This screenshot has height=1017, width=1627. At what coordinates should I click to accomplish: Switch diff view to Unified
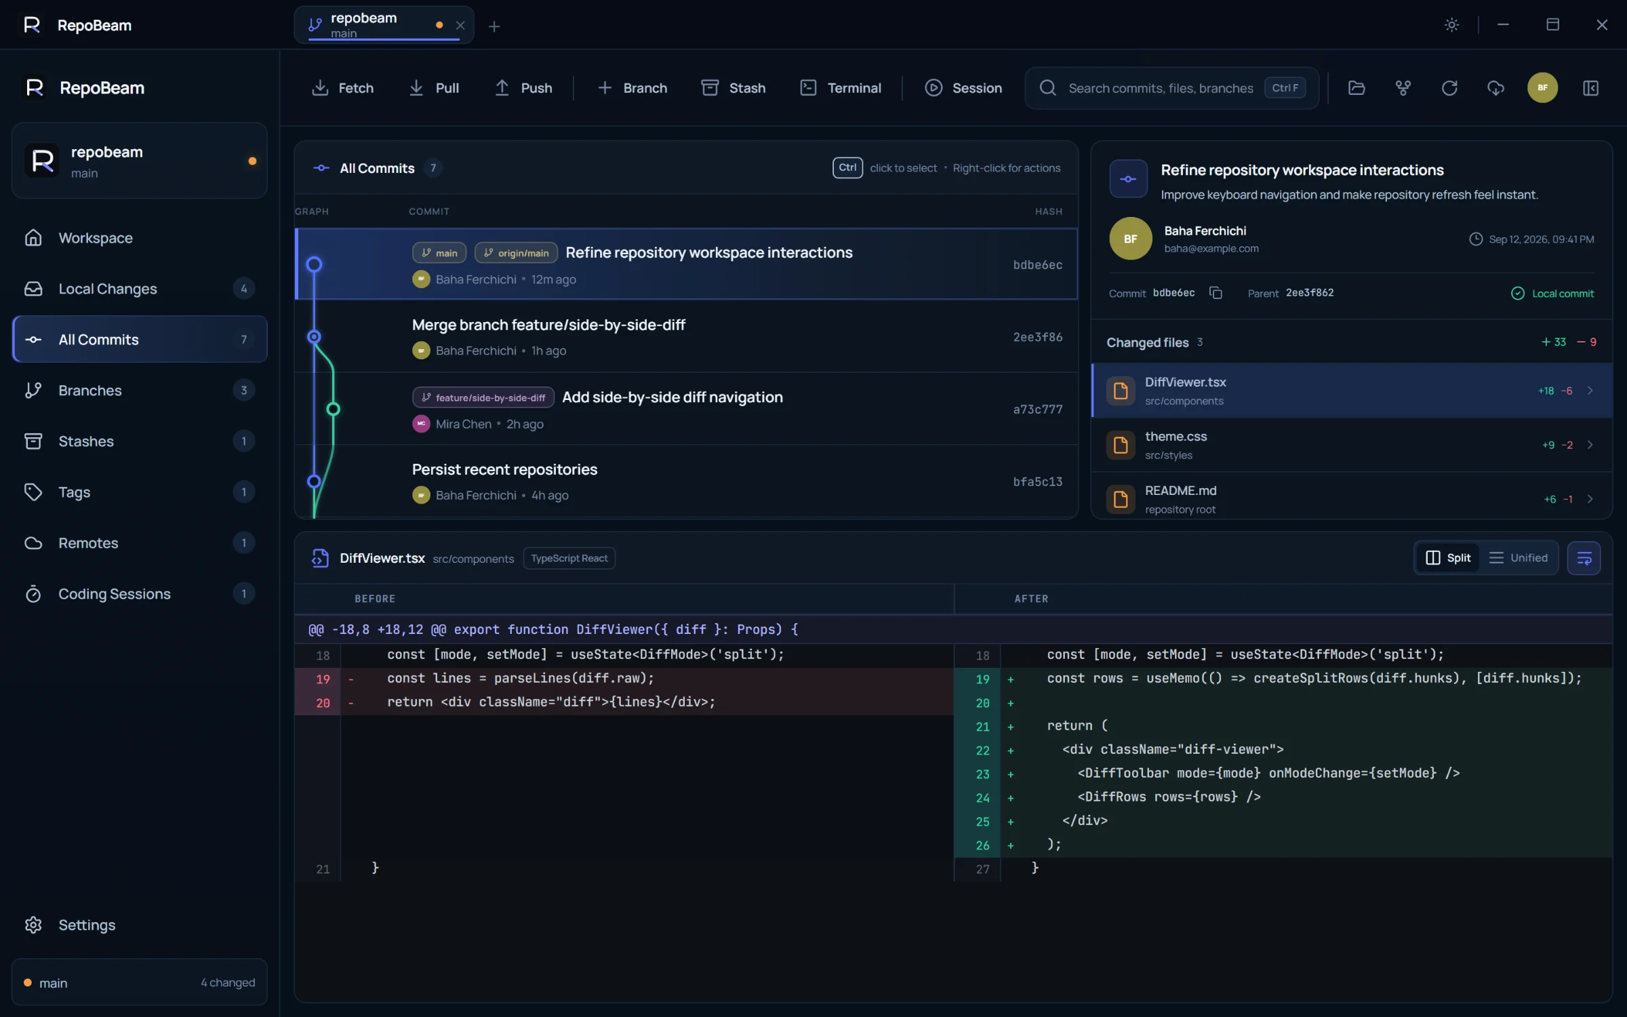pyautogui.click(x=1519, y=558)
